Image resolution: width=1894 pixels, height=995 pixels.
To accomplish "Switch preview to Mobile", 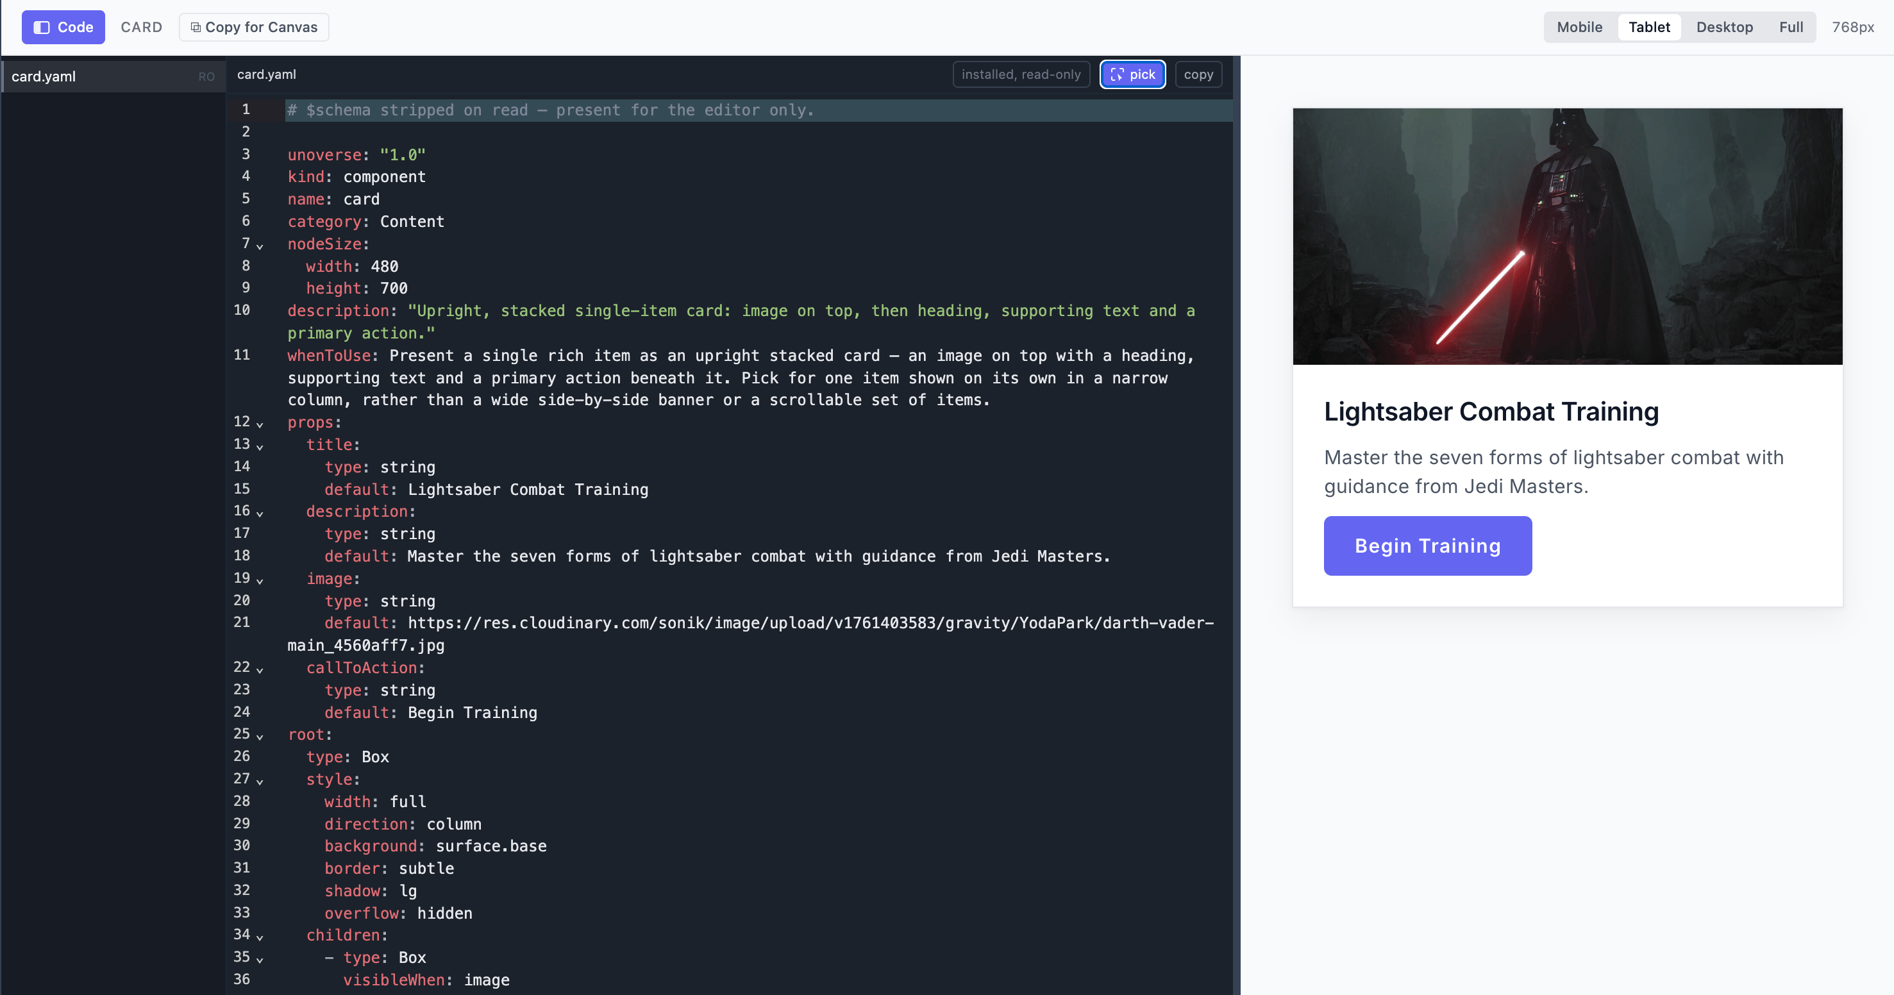I will click(1579, 27).
